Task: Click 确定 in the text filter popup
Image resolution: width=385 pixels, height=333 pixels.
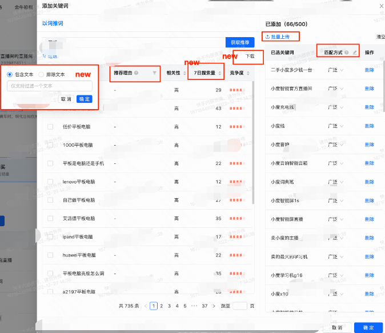Action: click(84, 99)
